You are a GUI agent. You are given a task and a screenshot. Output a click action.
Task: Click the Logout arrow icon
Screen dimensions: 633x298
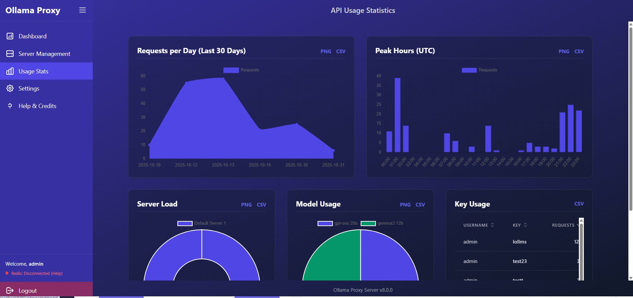click(x=10, y=290)
